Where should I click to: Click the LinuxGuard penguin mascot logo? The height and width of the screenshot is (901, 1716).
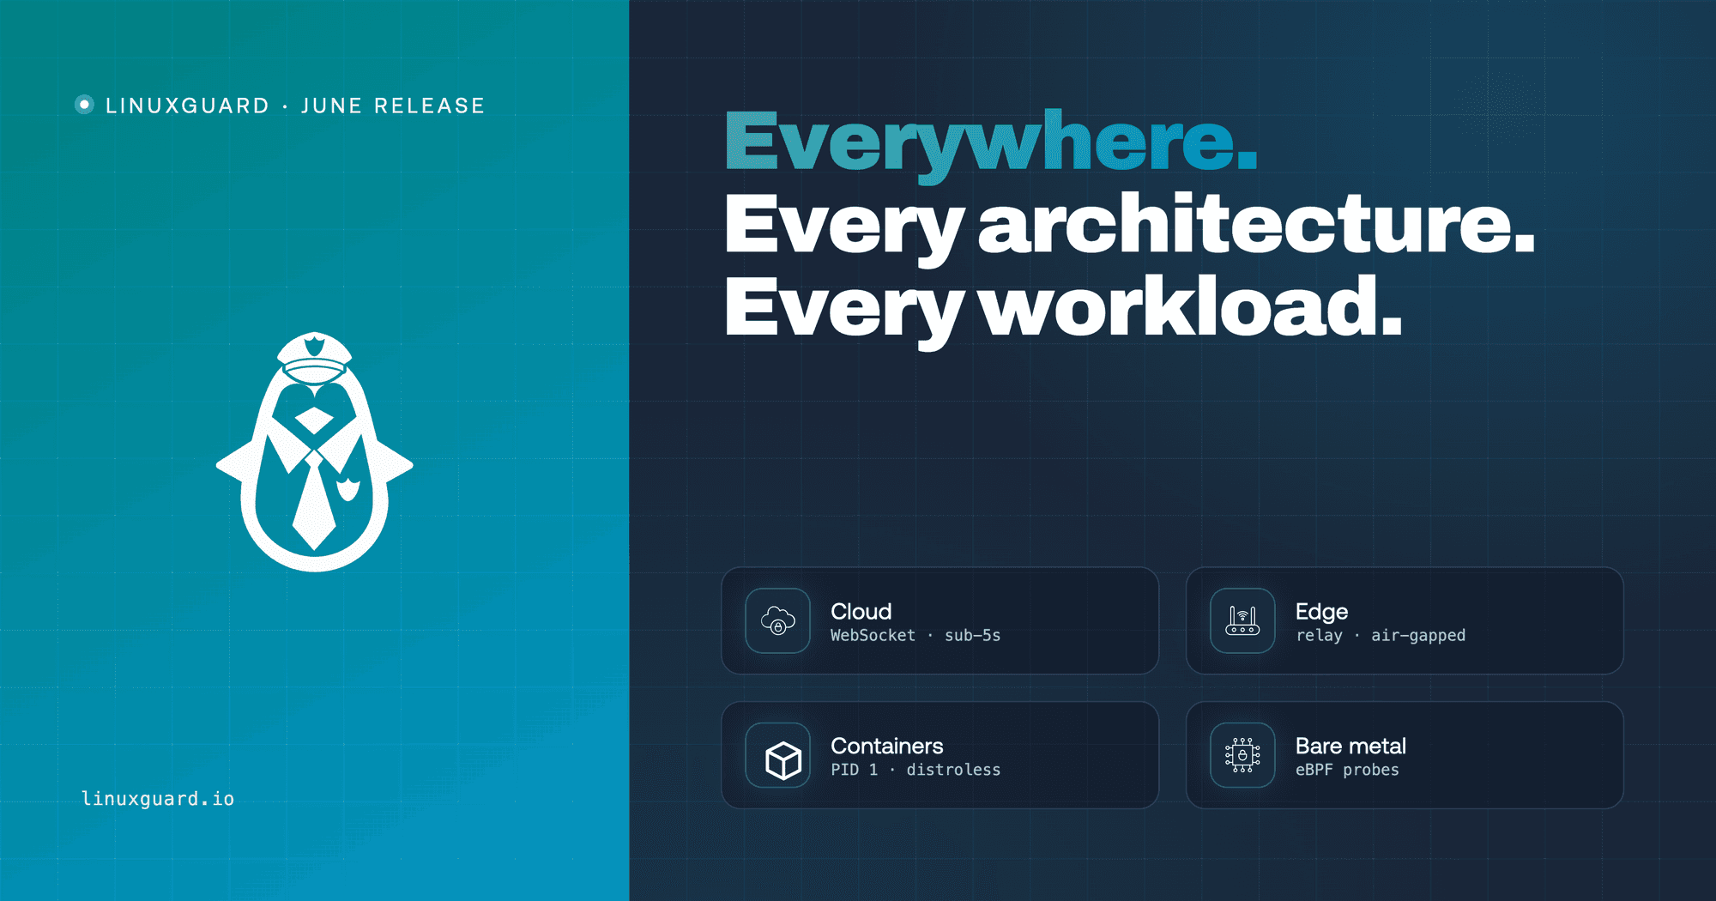315,451
